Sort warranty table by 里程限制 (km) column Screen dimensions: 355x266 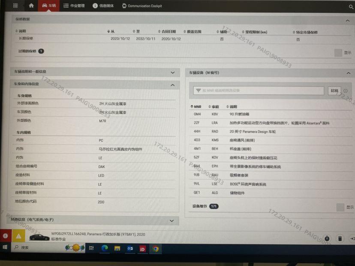pos(255,32)
